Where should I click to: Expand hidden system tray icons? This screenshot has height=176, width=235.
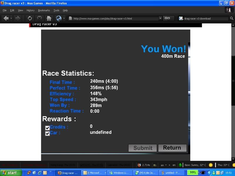pos(209,173)
